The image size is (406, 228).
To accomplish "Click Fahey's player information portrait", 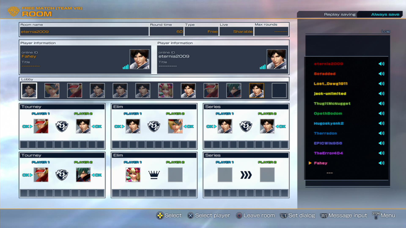I will point(140,59).
